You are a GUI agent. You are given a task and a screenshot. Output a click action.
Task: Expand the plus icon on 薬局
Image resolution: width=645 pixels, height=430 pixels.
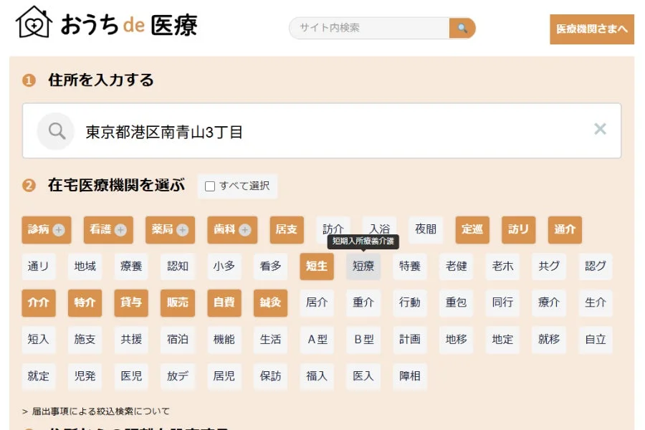(x=183, y=229)
